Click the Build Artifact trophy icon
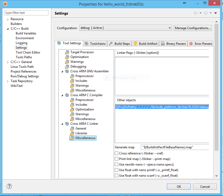Image resolution: width=223 pixels, height=196 pixels. 135,43
